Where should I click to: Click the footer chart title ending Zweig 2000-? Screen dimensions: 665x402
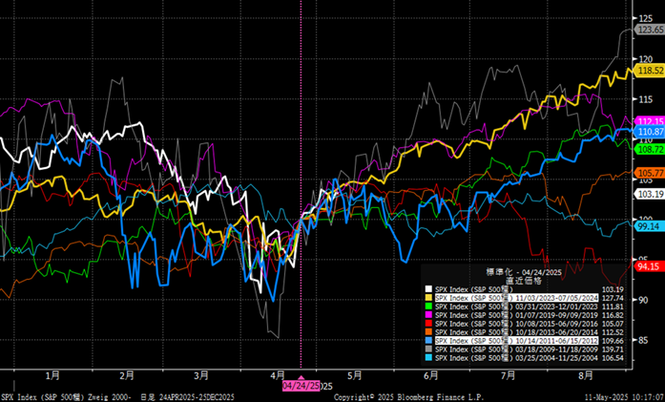click(66, 397)
